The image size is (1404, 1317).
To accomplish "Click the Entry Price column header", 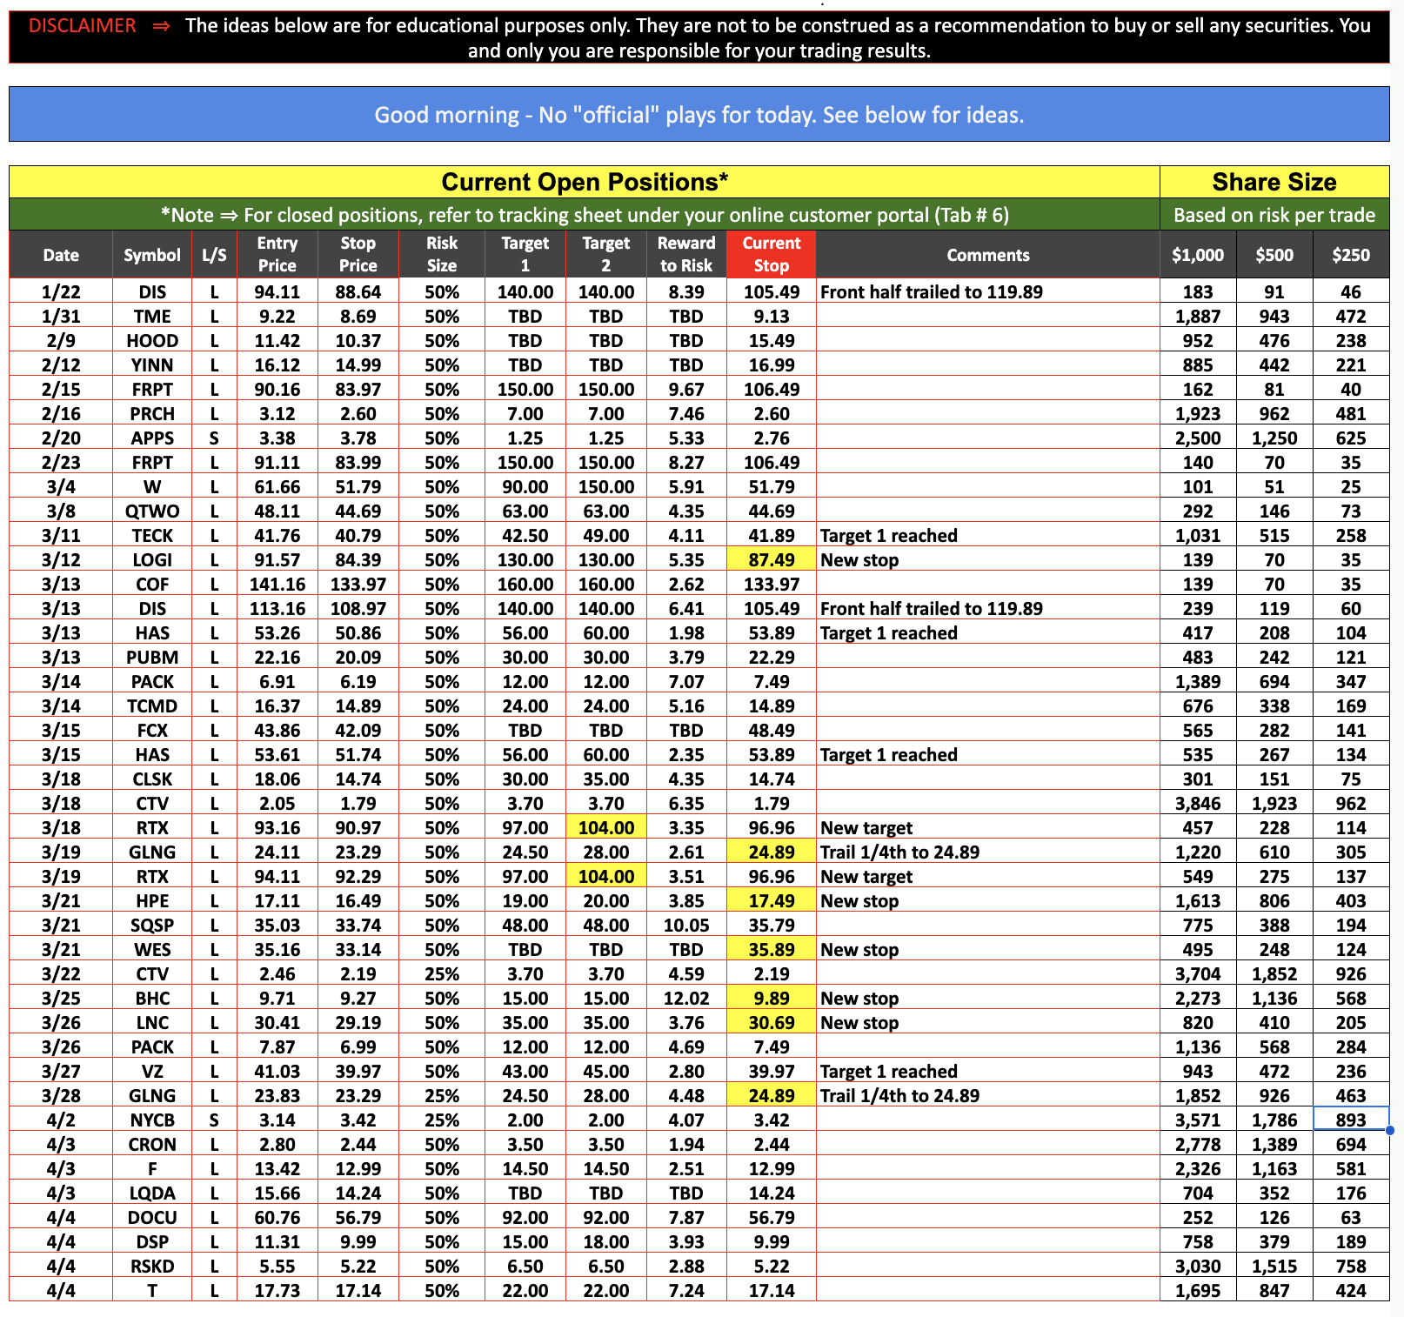I will [277, 254].
